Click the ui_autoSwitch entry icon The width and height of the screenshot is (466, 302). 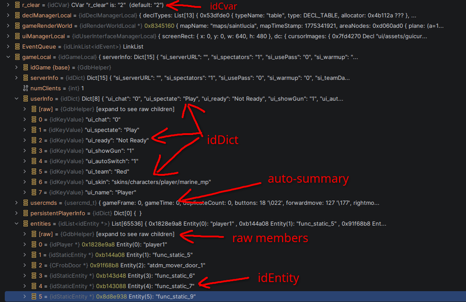pos(34,161)
